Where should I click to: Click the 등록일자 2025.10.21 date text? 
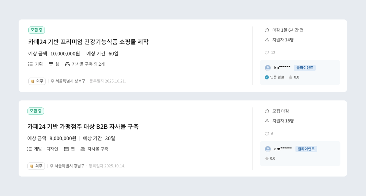pos(107,81)
